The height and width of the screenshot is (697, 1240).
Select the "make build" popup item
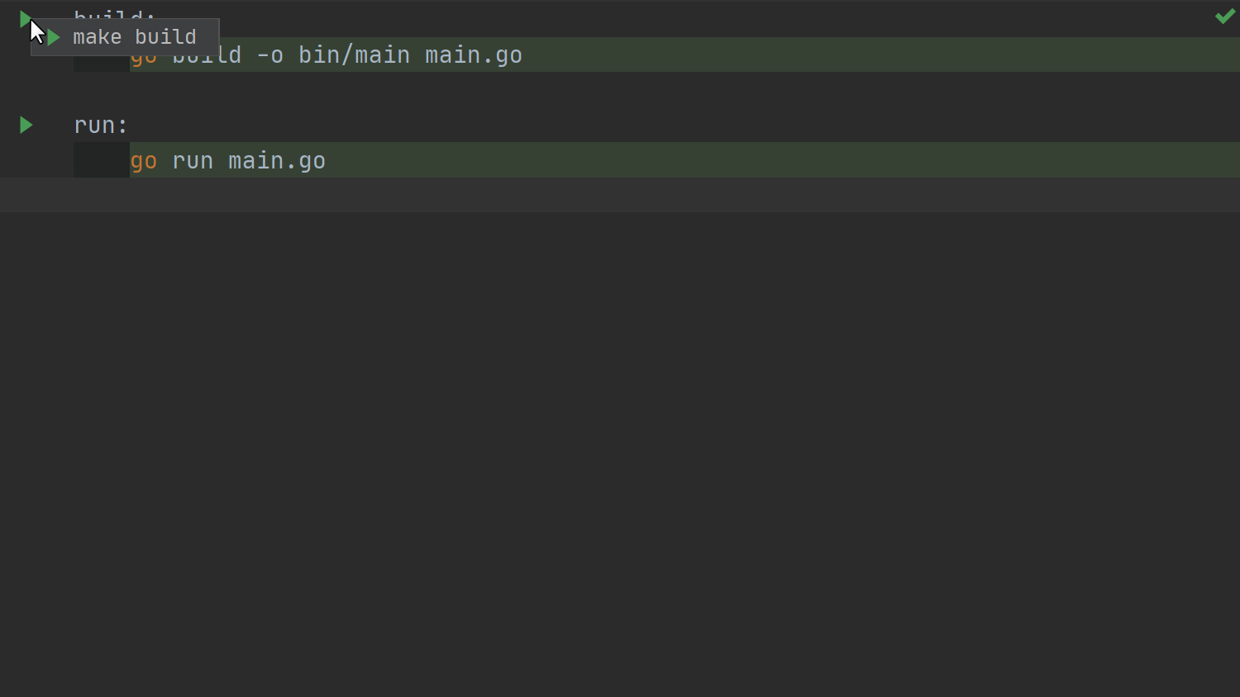tap(135, 37)
